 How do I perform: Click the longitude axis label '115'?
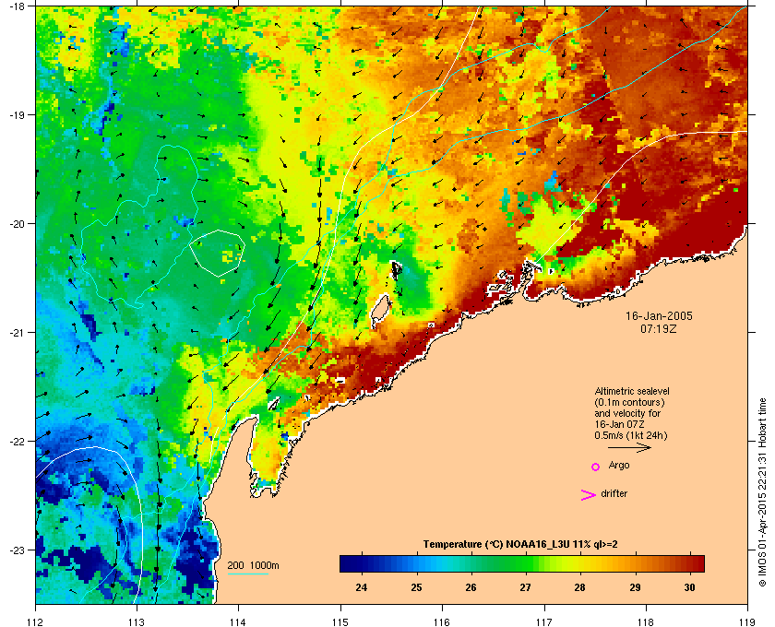point(340,622)
